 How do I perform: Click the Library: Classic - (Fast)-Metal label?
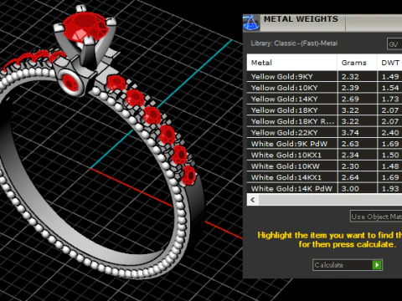click(x=294, y=43)
